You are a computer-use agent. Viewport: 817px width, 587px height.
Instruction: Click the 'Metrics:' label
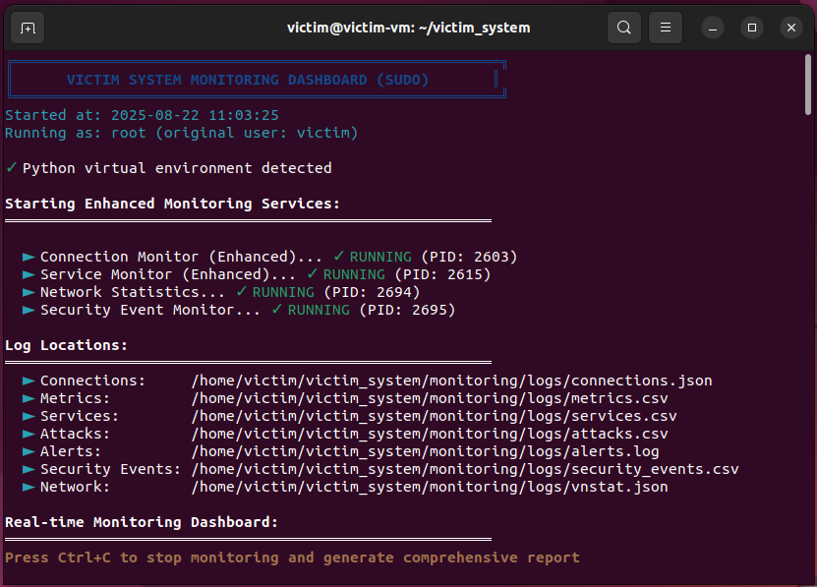75,399
